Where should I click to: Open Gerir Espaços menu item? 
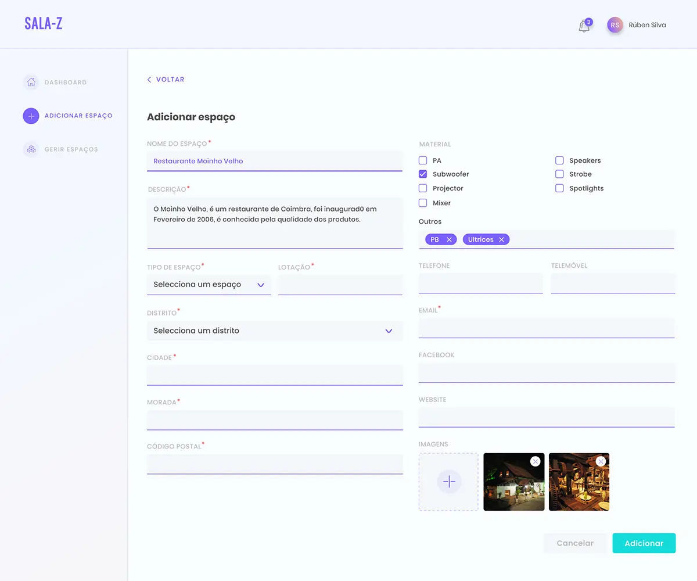(x=71, y=149)
